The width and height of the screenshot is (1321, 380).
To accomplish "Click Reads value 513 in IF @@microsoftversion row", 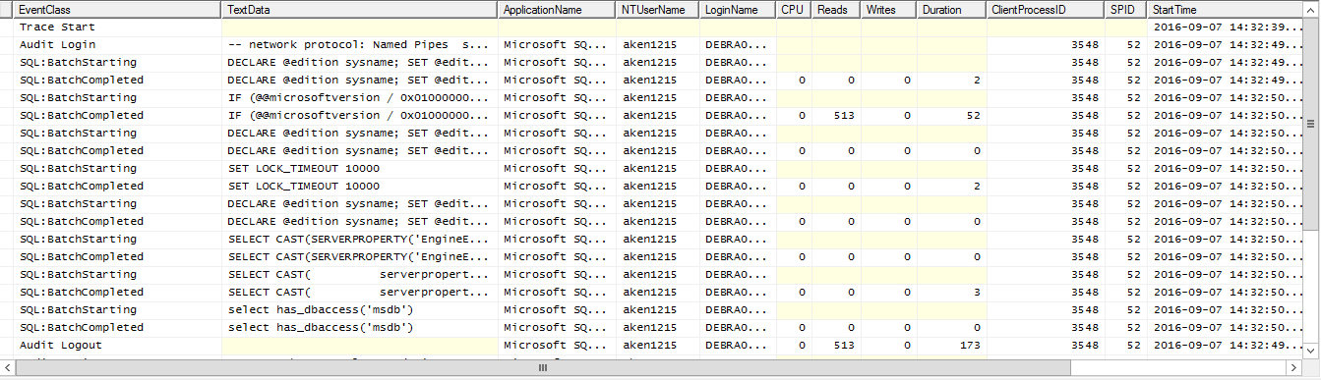I will (x=845, y=115).
